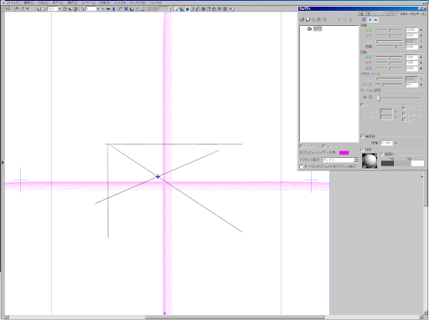Open the File (ファイル) menu

tap(13, 3)
